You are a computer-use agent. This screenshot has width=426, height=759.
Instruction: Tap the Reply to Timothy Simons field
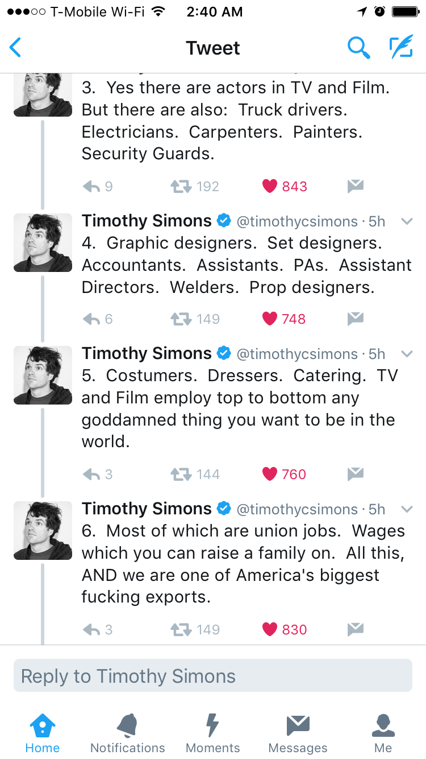click(213, 676)
